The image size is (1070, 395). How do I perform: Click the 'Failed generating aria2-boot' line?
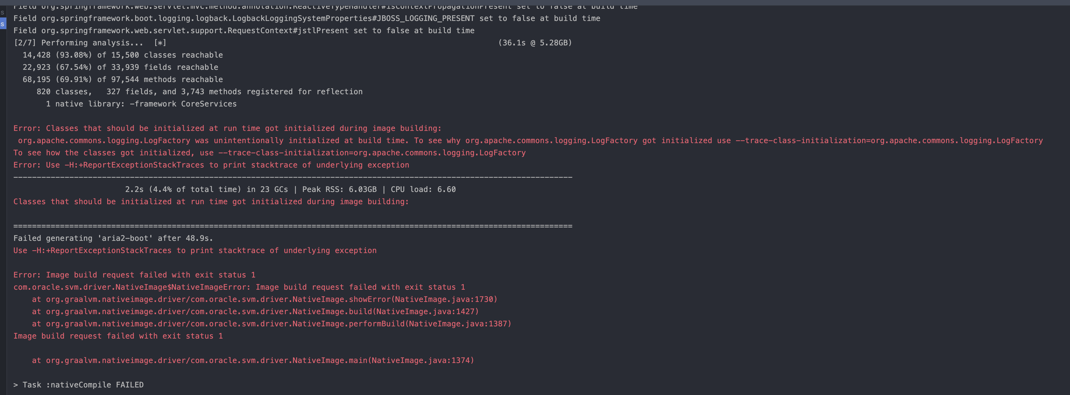pos(113,238)
